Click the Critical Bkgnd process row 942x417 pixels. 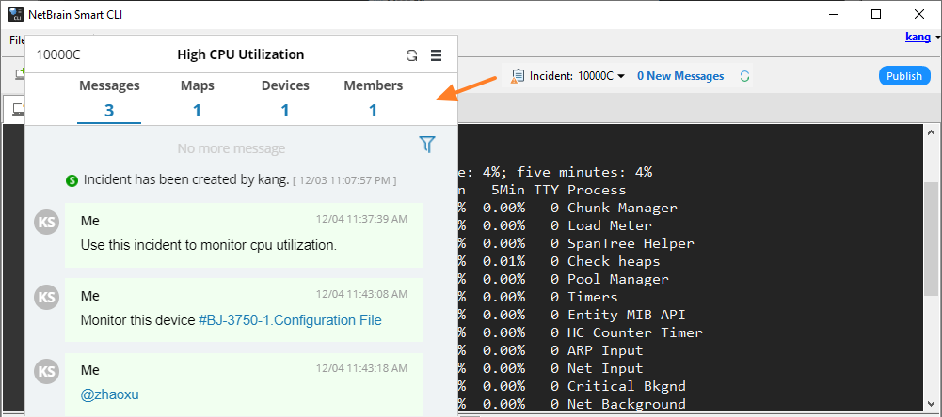pyautogui.click(x=627, y=386)
